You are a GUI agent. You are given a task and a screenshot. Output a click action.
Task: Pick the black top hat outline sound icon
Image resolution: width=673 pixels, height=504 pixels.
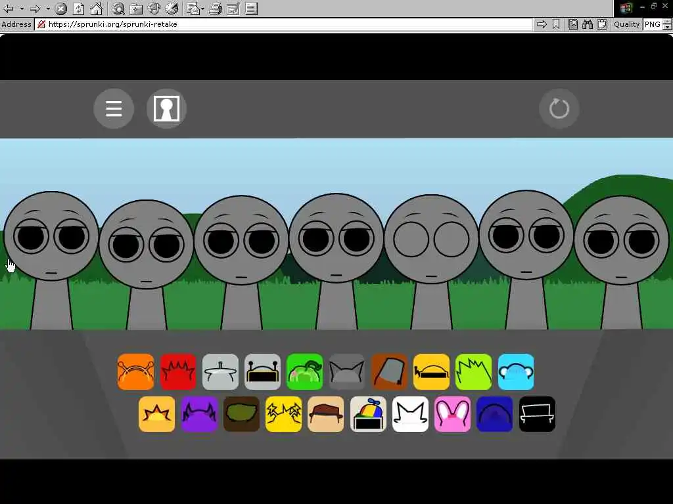click(x=537, y=414)
